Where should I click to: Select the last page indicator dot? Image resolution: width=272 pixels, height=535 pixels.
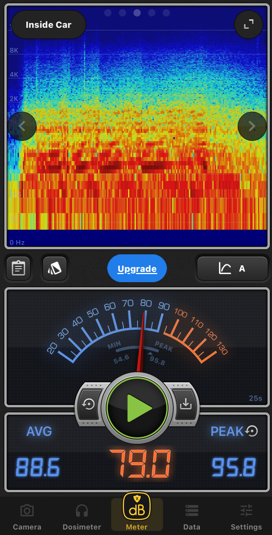(x=166, y=13)
